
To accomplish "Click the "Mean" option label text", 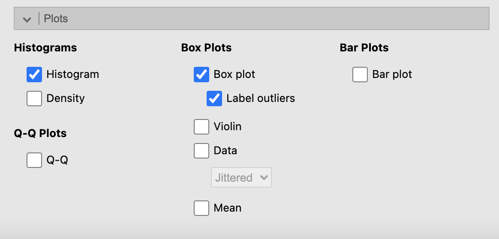I will coord(227,208).
